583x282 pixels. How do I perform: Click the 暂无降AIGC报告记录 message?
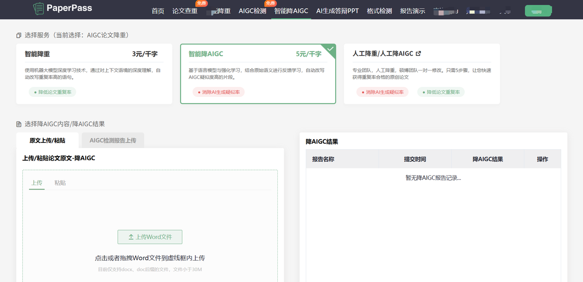point(433,178)
